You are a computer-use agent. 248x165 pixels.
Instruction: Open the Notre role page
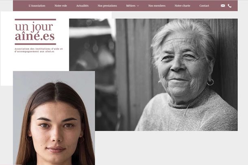tap(61, 6)
